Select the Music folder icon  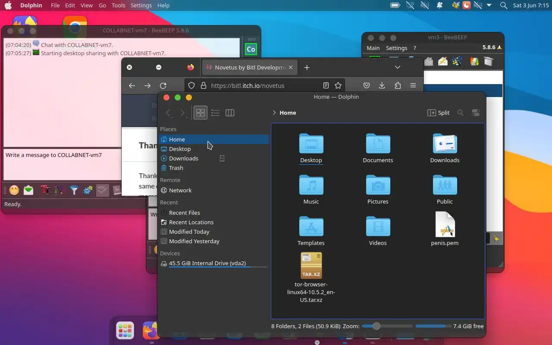point(311,185)
